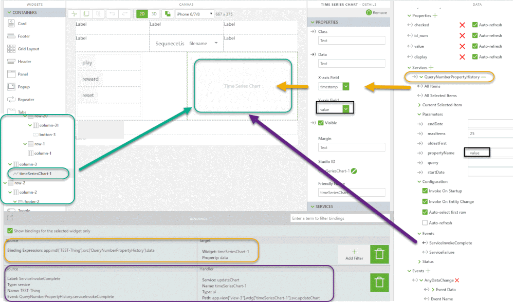Viewport: 513px width, 302px height.
Task: Click the Card widget icon
Action: tap(11, 24)
